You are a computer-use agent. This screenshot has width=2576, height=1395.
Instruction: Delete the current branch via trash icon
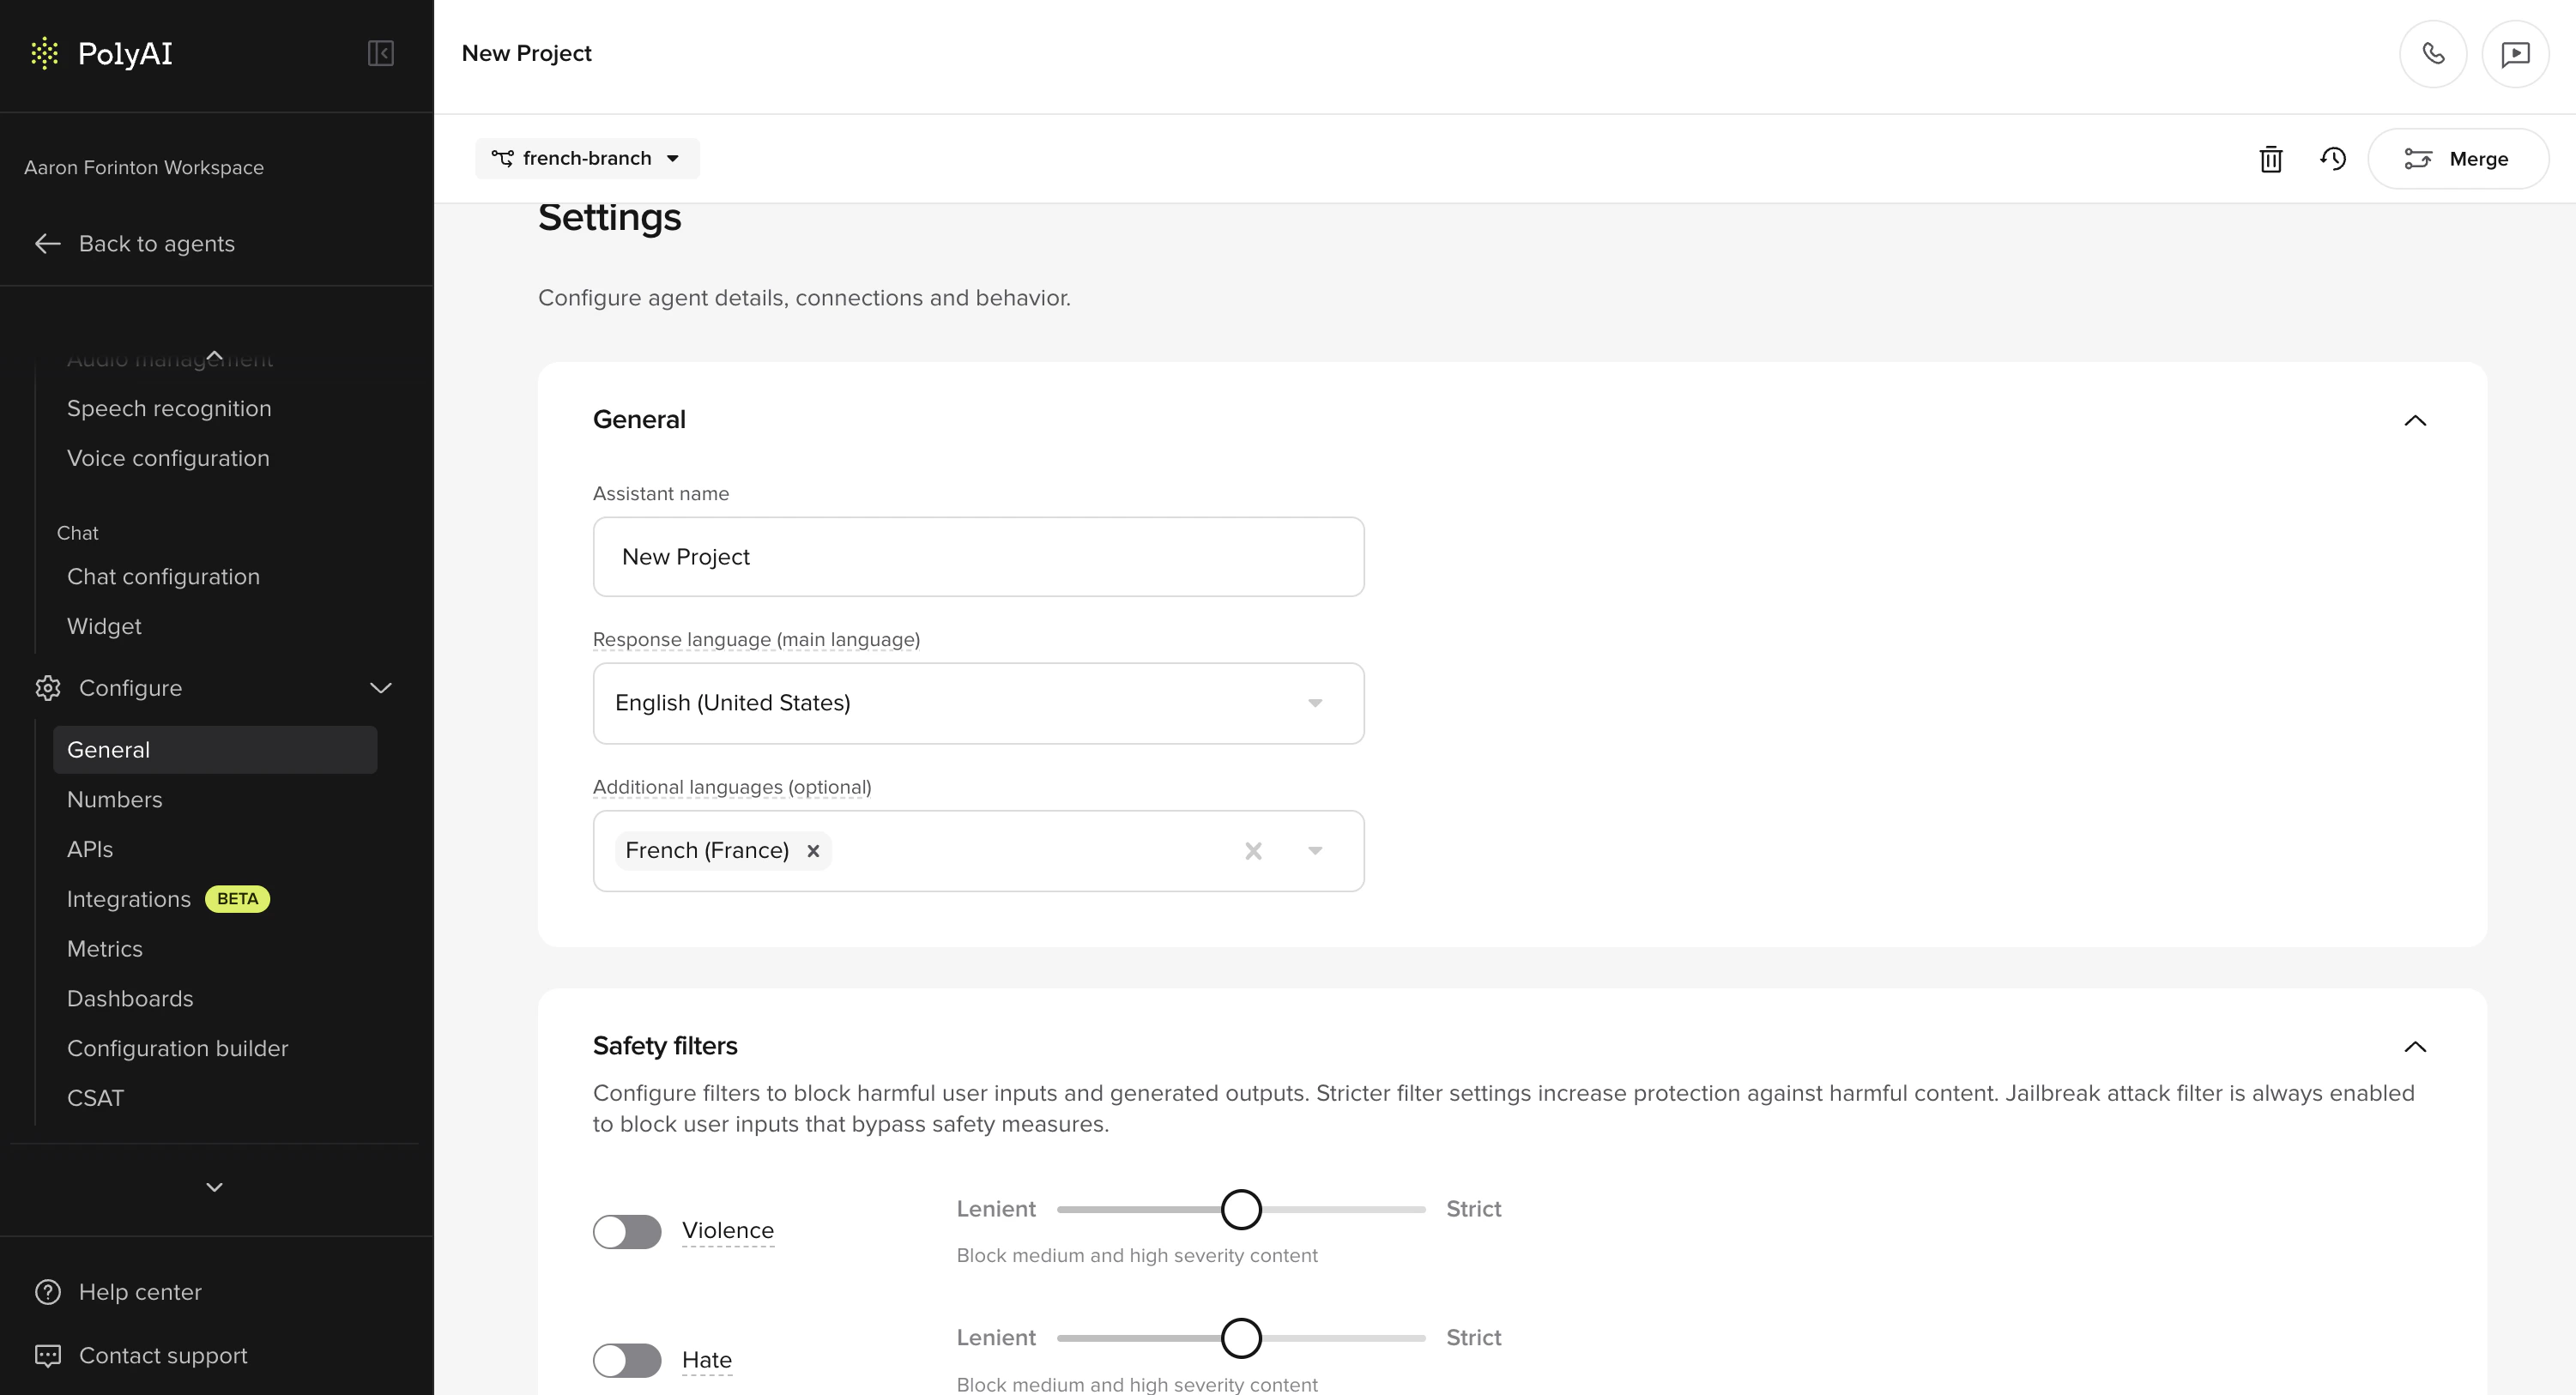(x=2270, y=158)
